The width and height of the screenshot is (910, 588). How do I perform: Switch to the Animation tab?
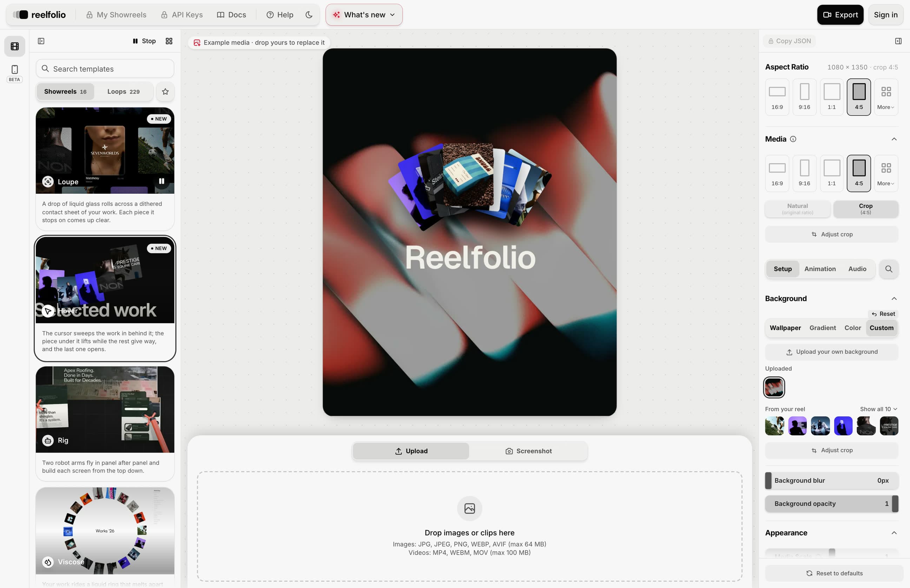[820, 269]
